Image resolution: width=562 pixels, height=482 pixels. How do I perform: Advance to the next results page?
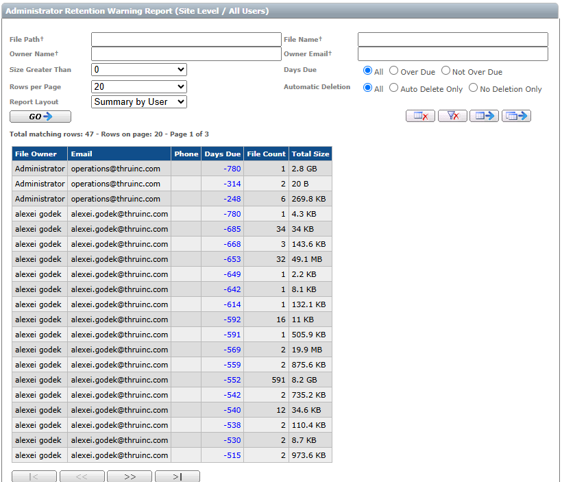(x=130, y=477)
